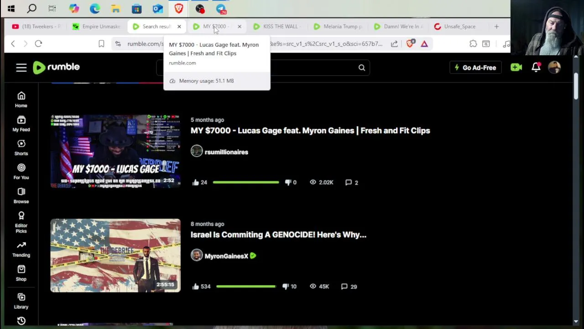Like the MY $7000 video
This screenshot has height=329, width=584.
click(x=199, y=182)
